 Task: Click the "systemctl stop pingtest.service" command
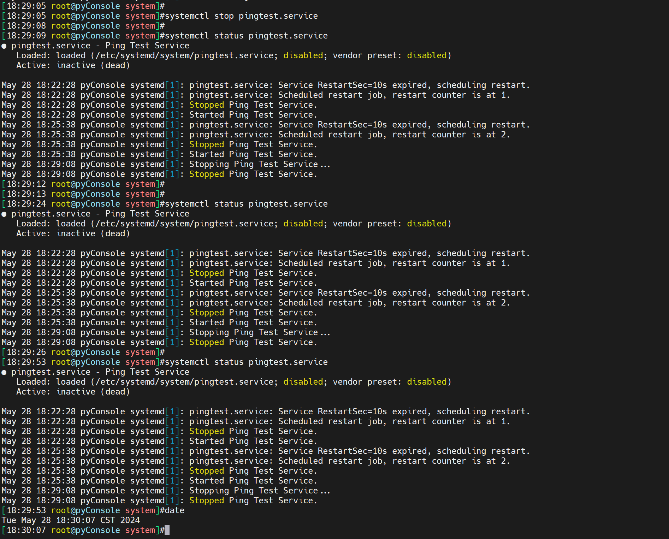point(241,16)
